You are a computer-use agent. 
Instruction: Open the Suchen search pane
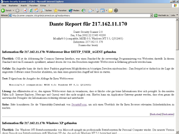(x=46, y=10)
